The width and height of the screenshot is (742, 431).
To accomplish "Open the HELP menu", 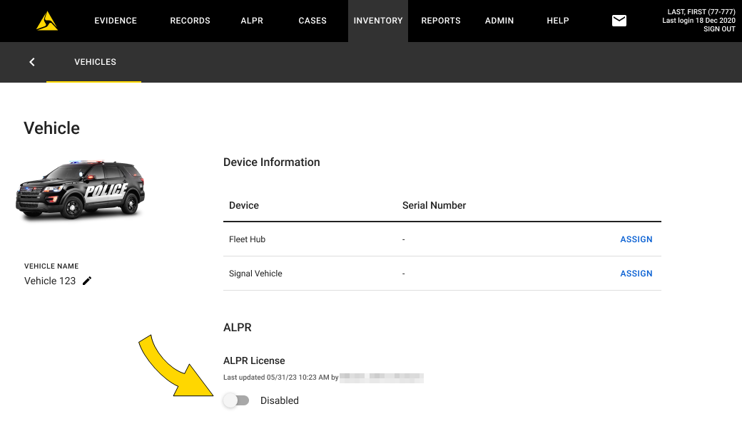I will tap(557, 21).
